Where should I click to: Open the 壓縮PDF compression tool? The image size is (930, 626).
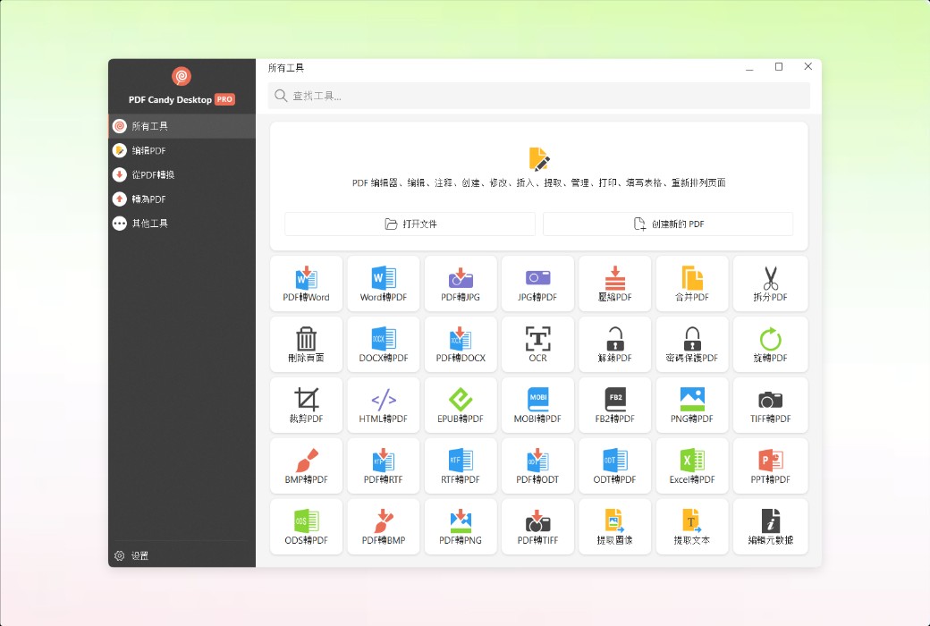click(615, 283)
